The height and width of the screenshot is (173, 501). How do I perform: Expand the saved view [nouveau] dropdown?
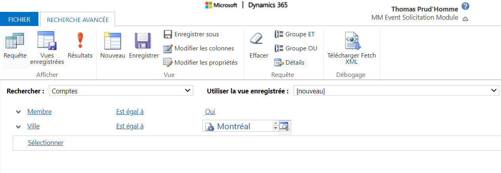(x=396, y=91)
